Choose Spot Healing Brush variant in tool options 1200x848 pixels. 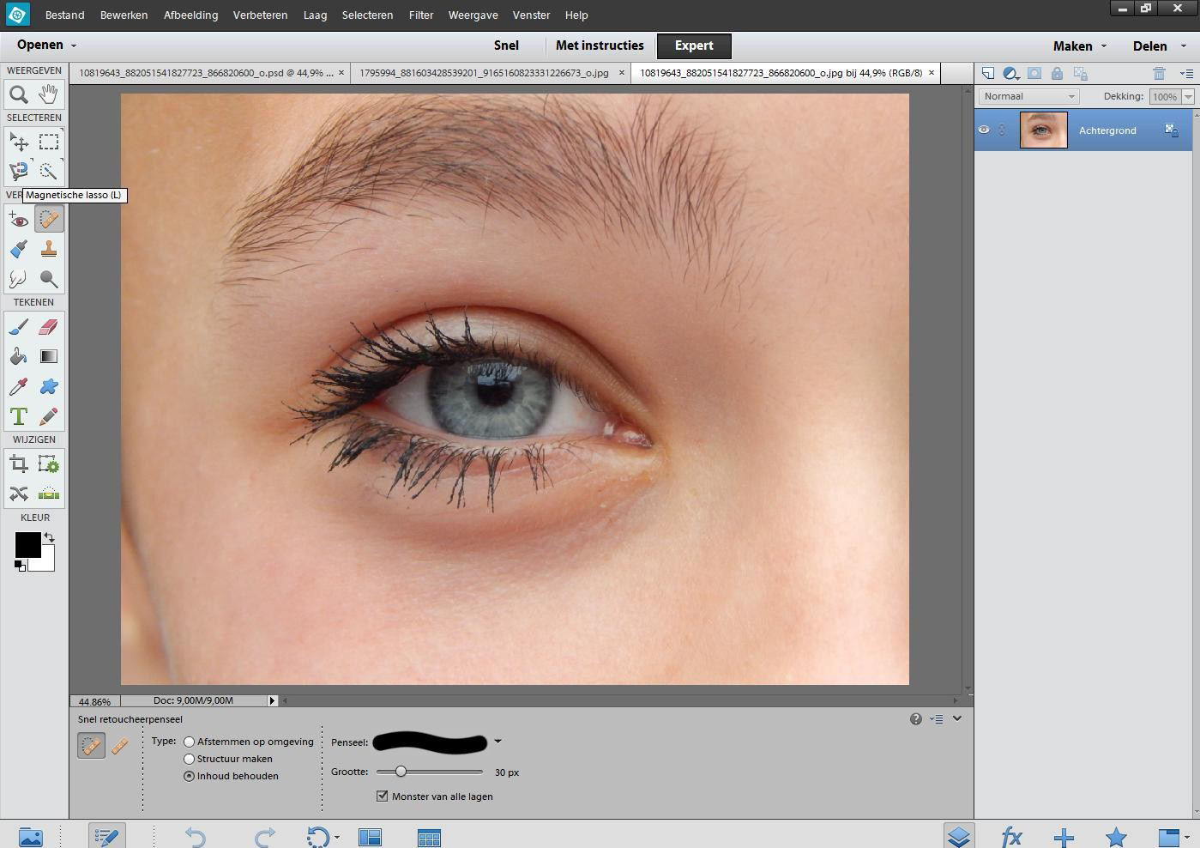pos(91,746)
